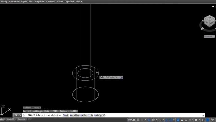Choose the Multiple option in FILLET prompt
Viewport: 216px width, 122px height.
coord(99,115)
